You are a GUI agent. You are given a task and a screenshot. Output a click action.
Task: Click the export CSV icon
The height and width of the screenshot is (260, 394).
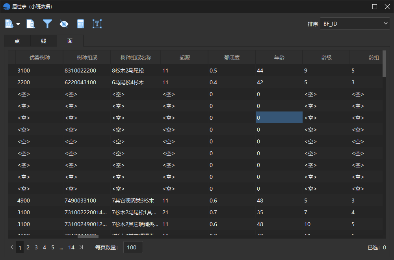9,24
